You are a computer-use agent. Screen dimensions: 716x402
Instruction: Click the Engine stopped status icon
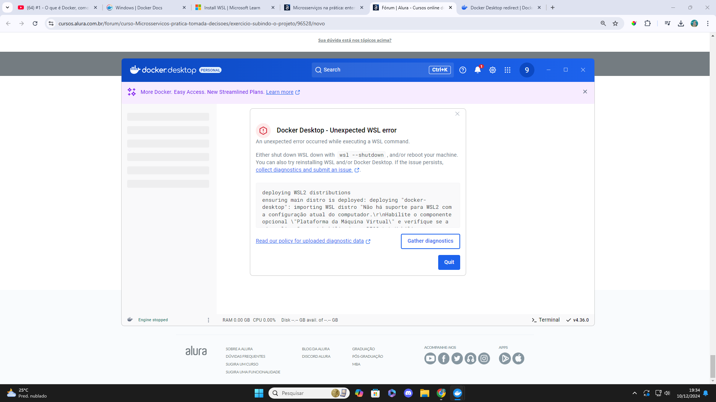(x=130, y=319)
